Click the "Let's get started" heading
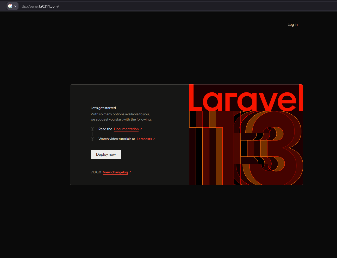 [x=103, y=108]
